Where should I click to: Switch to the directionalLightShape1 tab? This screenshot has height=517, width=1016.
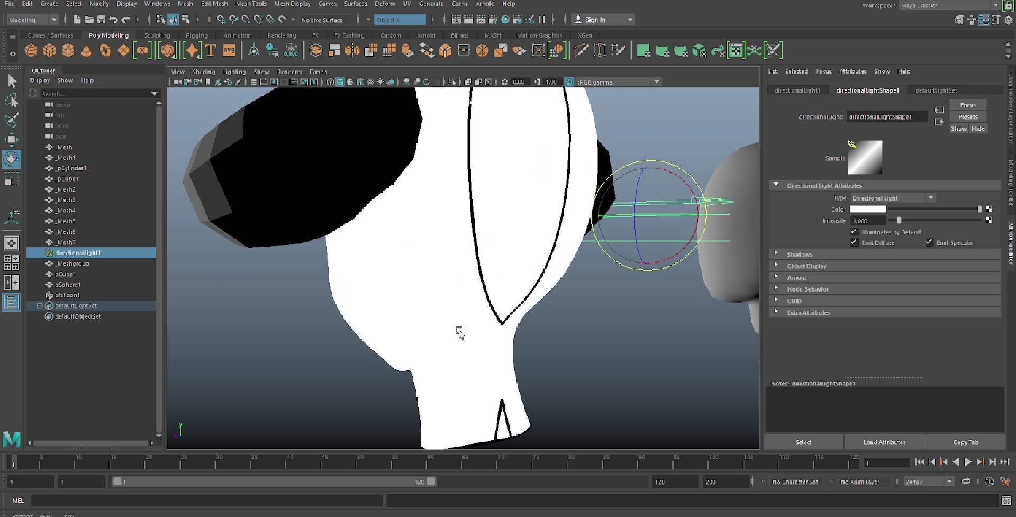coord(867,90)
